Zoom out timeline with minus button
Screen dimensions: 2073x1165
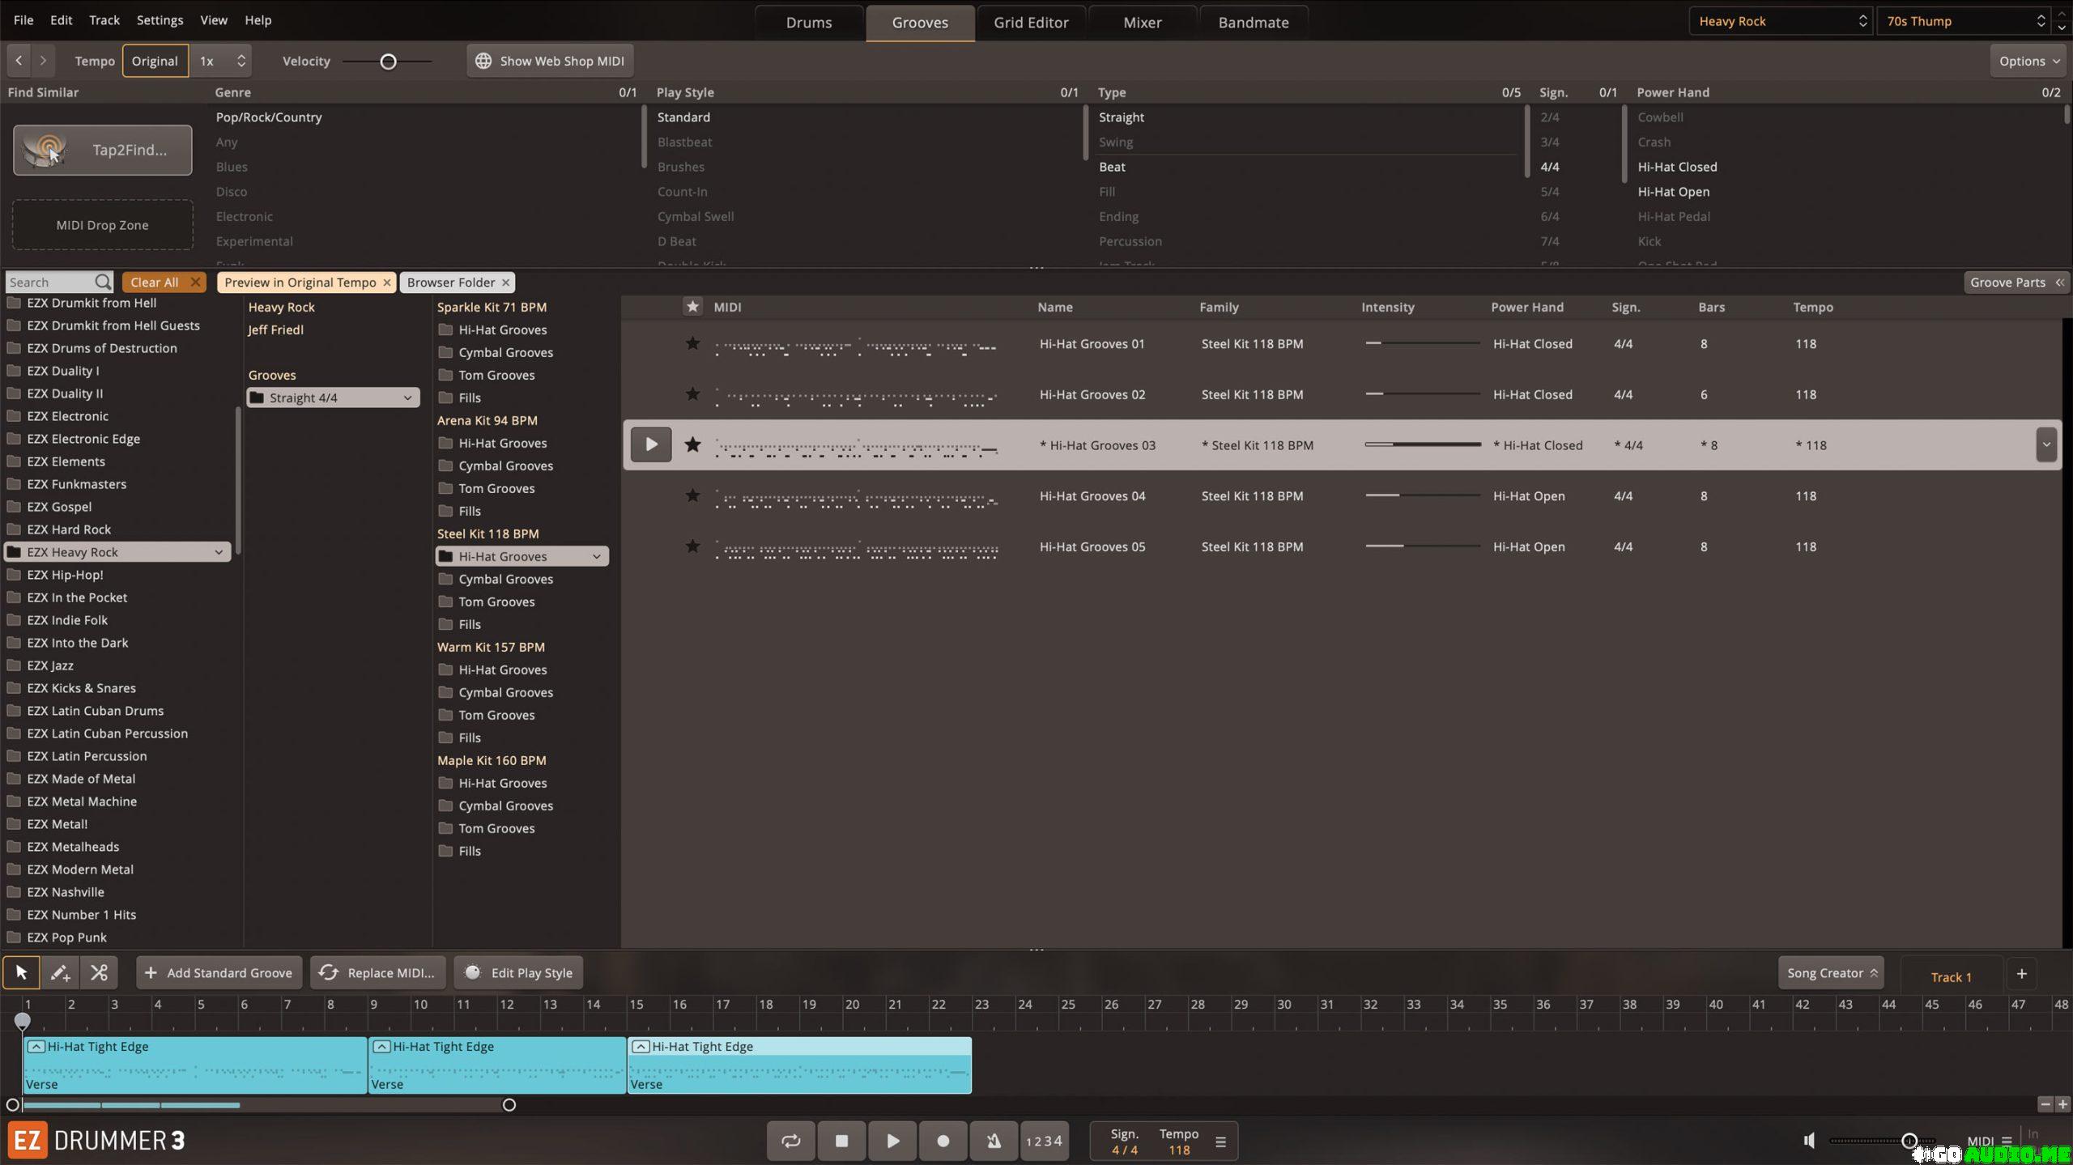click(2045, 1104)
